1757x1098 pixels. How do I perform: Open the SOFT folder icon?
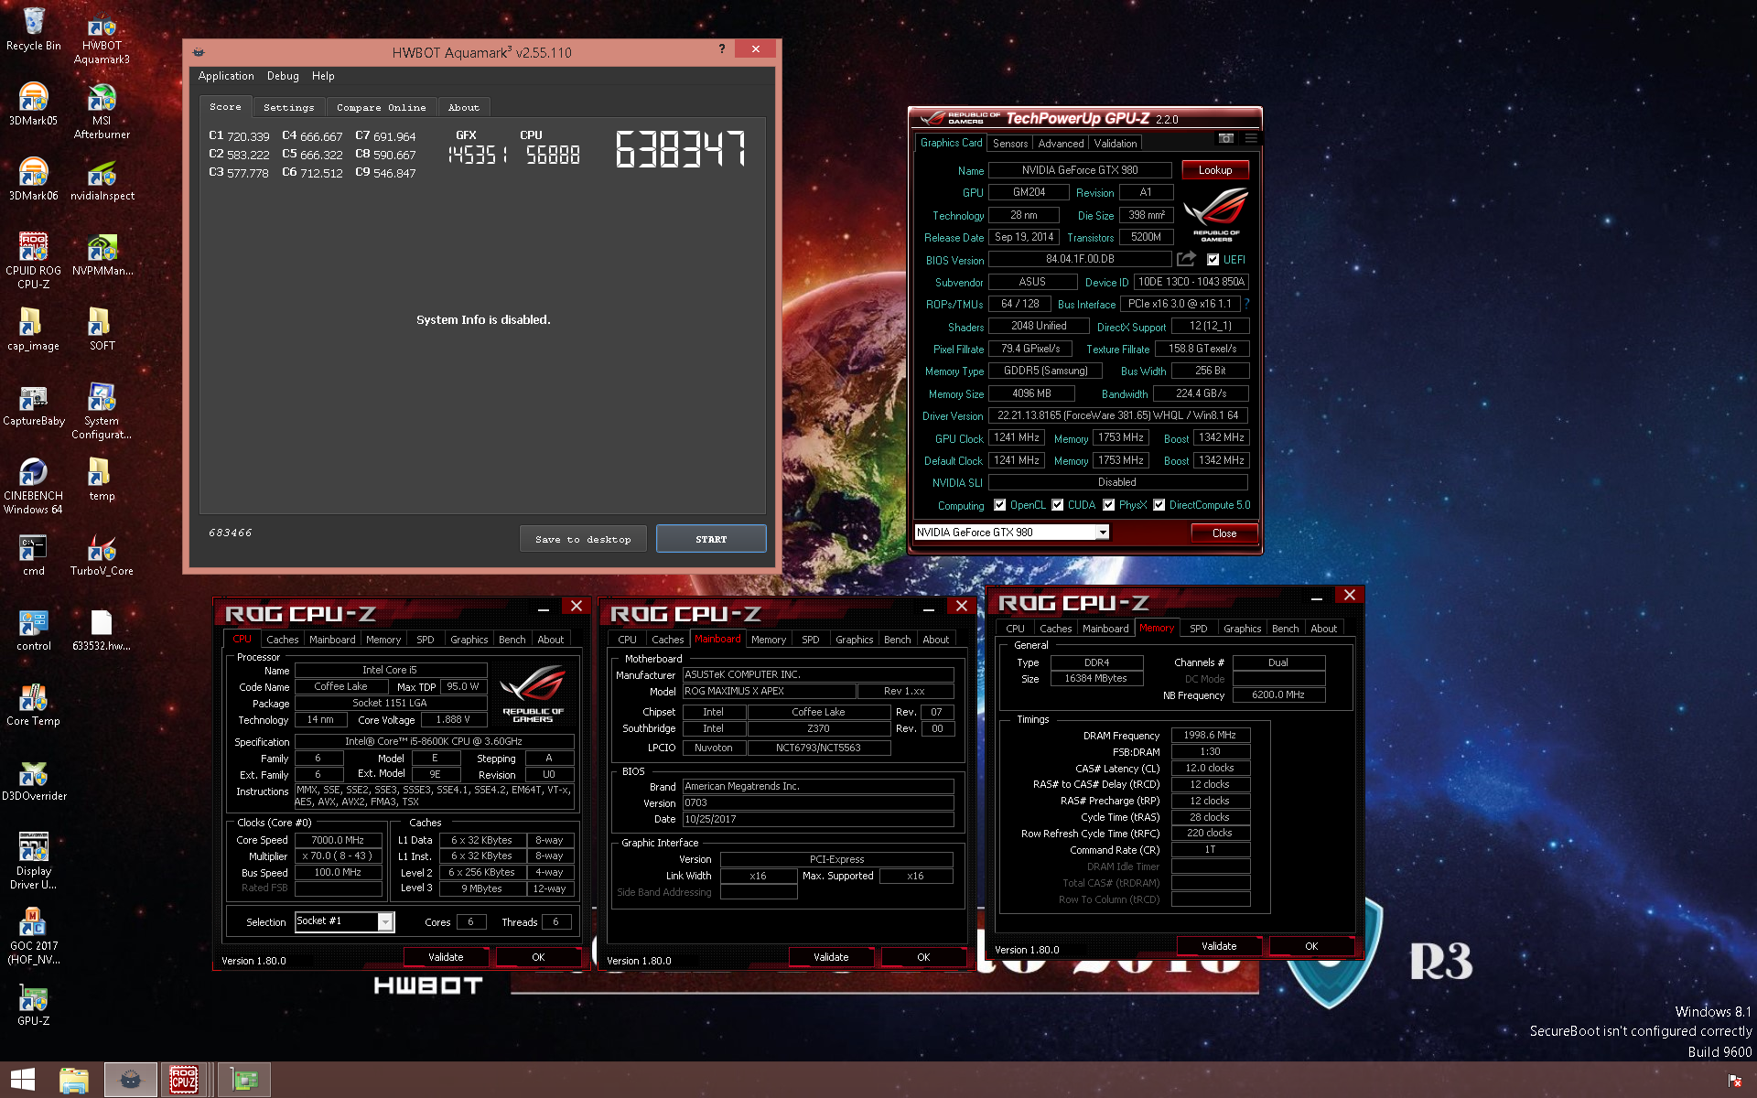point(102,329)
